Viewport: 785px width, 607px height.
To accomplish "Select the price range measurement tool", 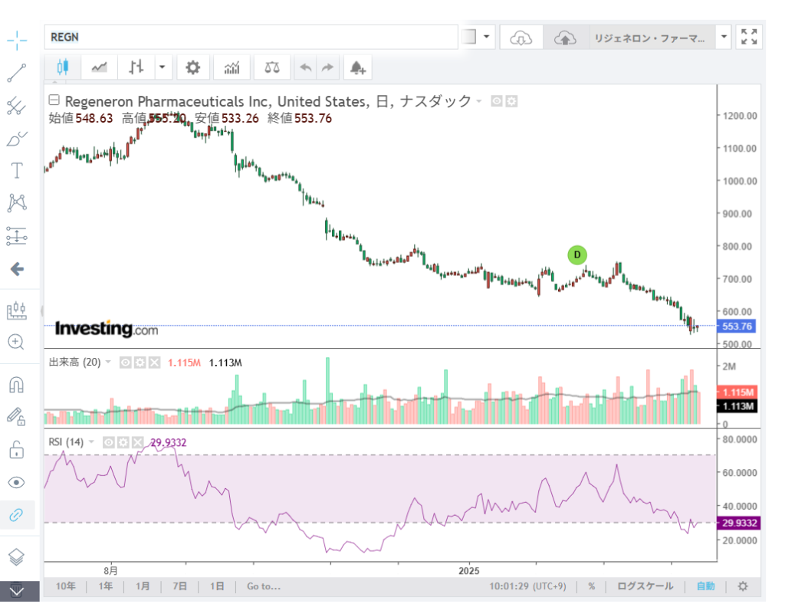I will coord(17,236).
